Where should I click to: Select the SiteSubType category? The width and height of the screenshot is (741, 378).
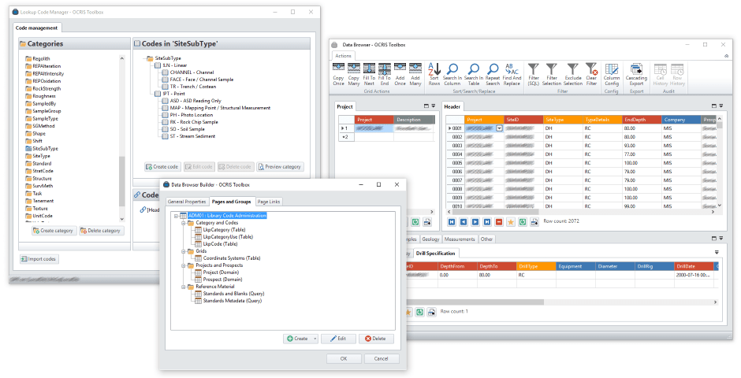point(44,148)
